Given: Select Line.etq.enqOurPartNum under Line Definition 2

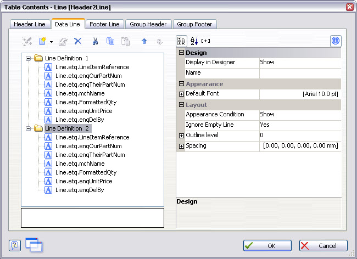Looking at the screenshot, I should click(x=88, y=146).
